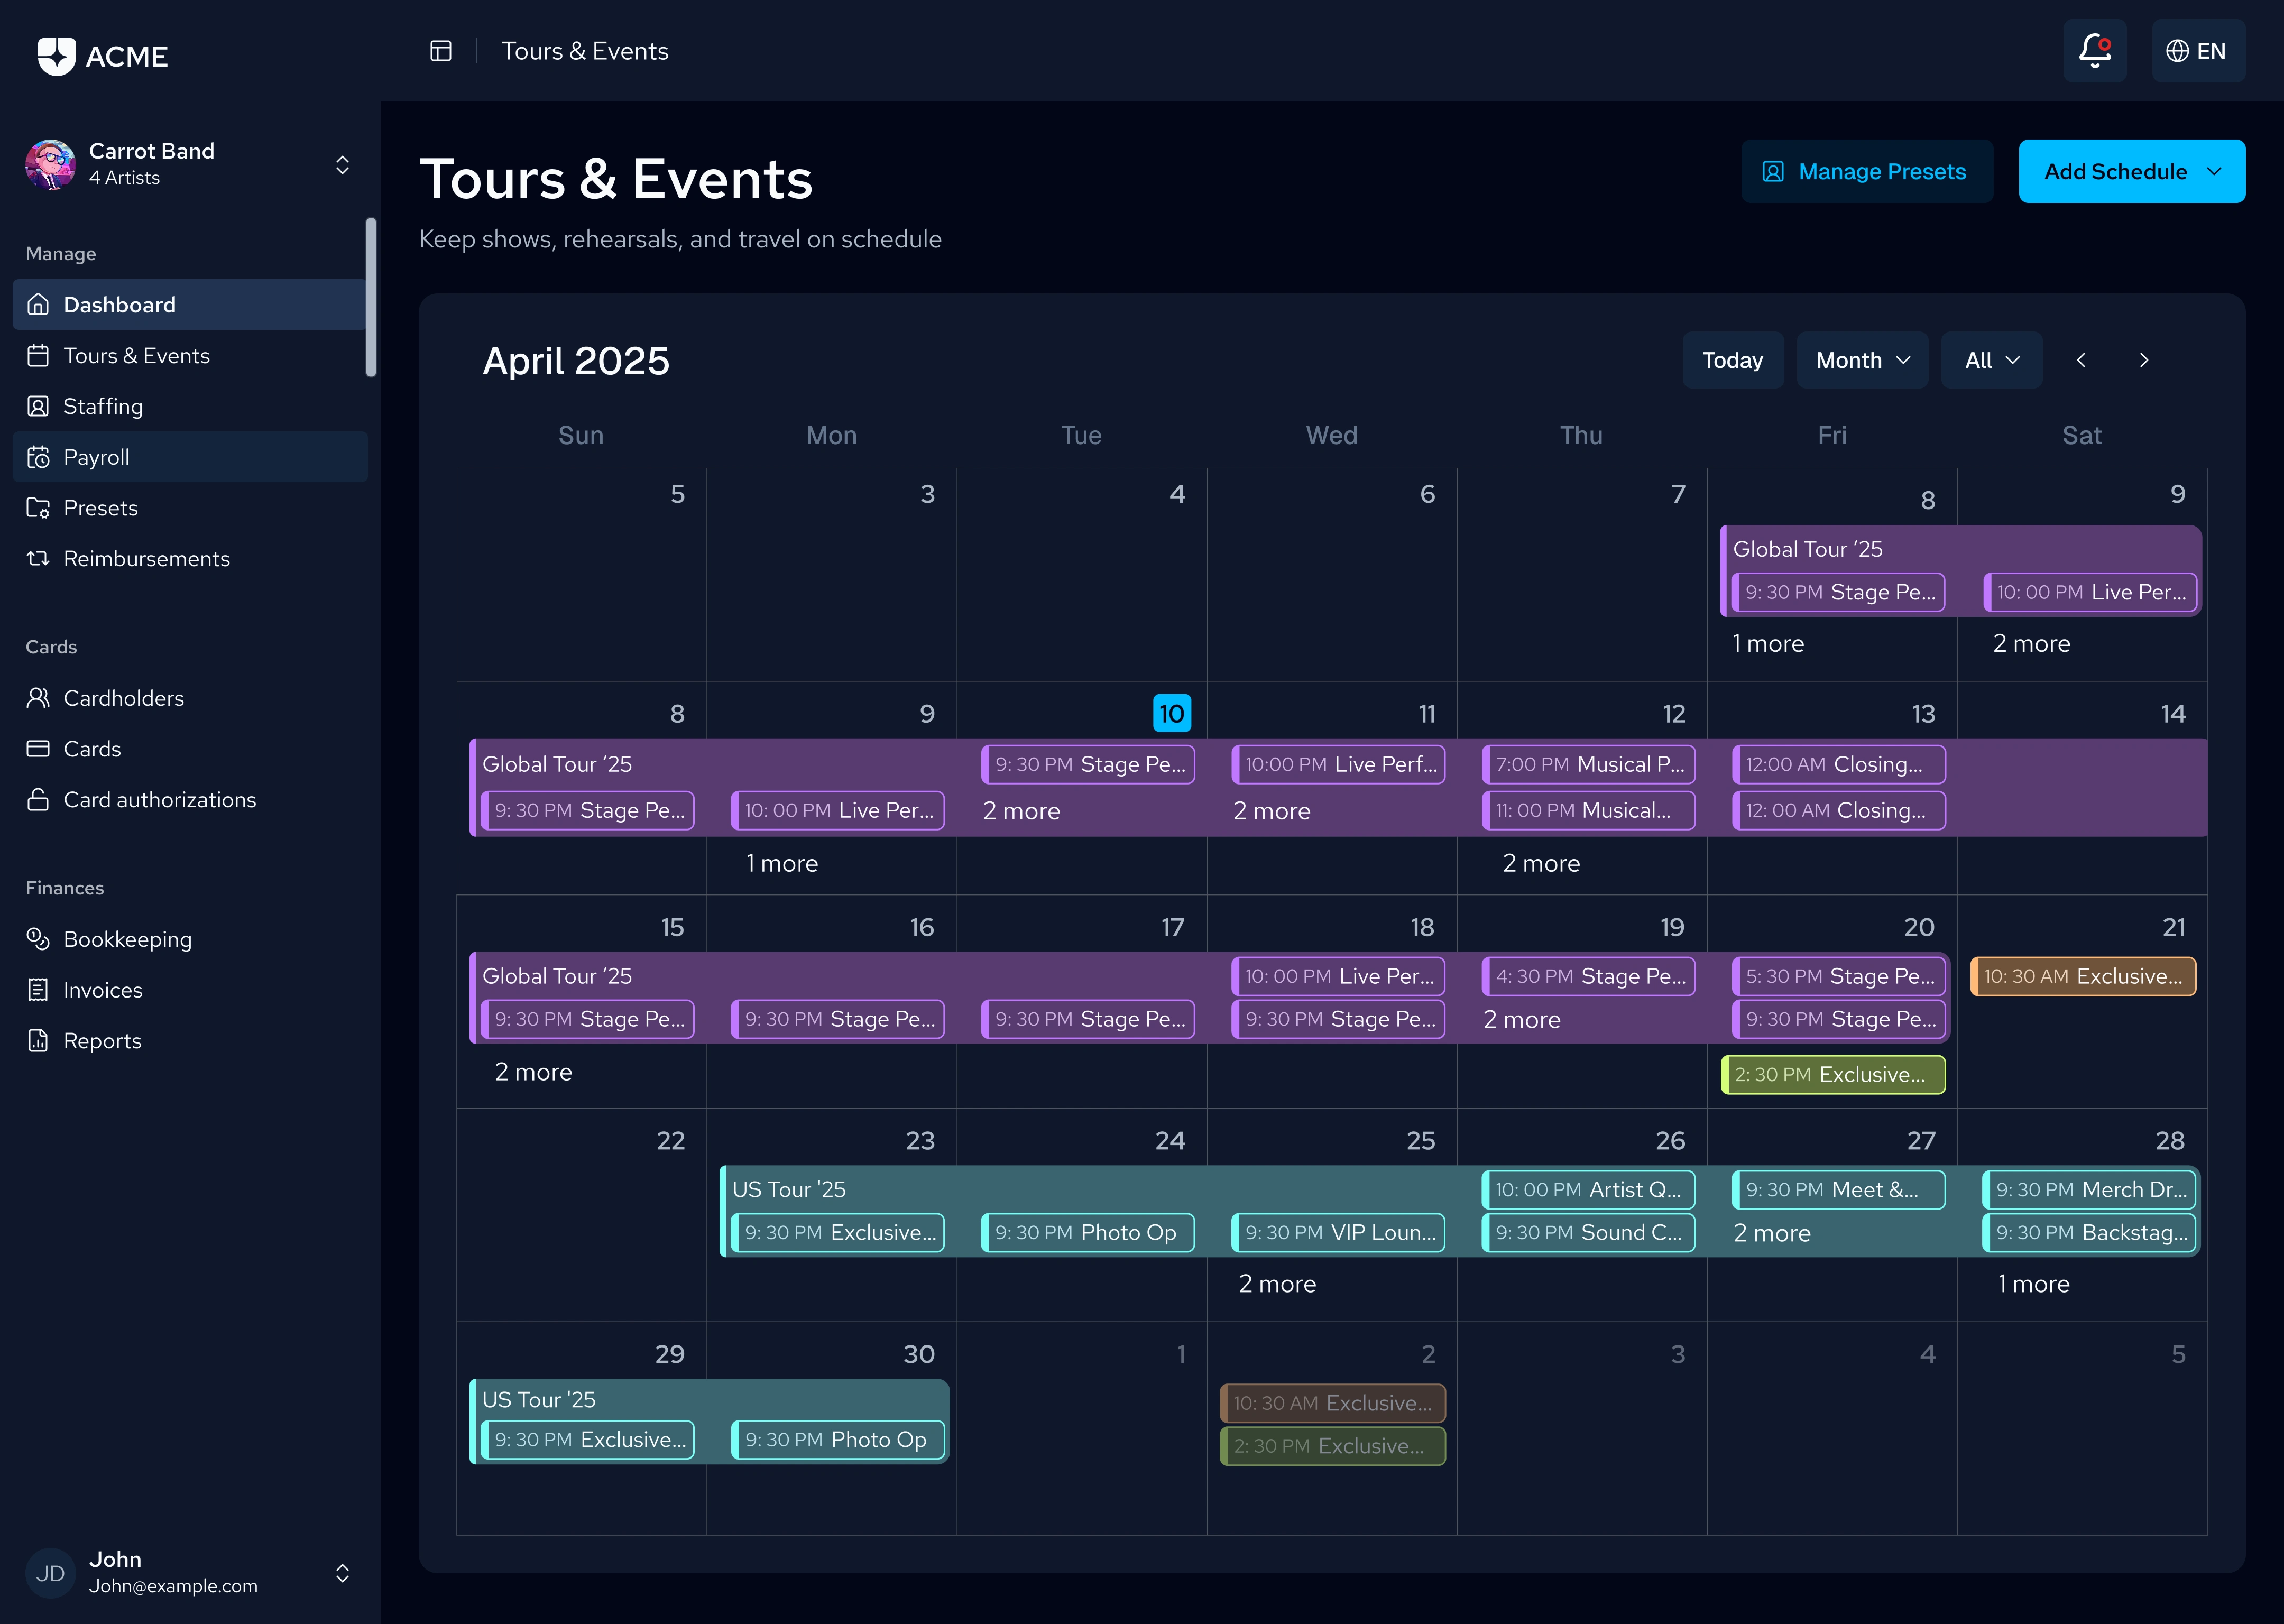Go to Card authorizations page
This screenshot has height=1624, width=2284.
point(159,800)
